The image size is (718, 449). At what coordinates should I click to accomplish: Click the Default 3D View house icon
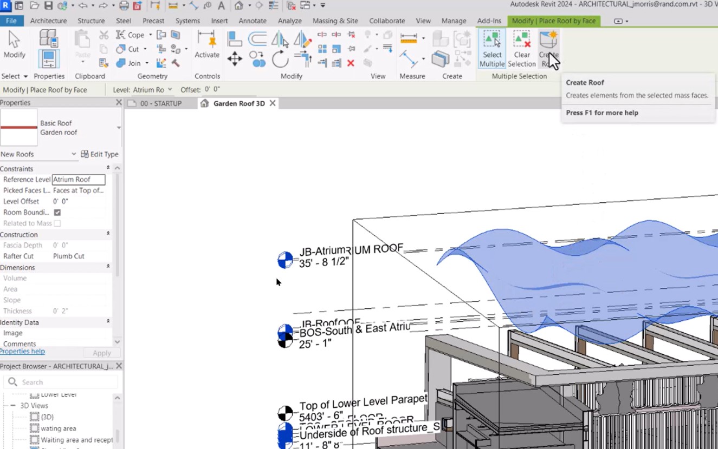(x=238, y=6)
